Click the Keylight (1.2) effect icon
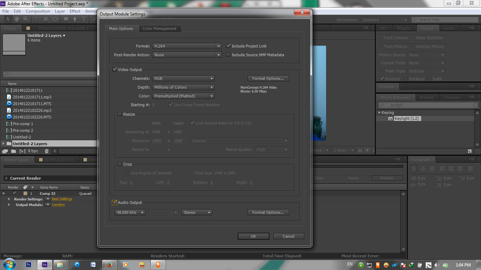Image resolution: width=481 pixels, height=270 pixels. pyautogui.click(x=391, y=118)
